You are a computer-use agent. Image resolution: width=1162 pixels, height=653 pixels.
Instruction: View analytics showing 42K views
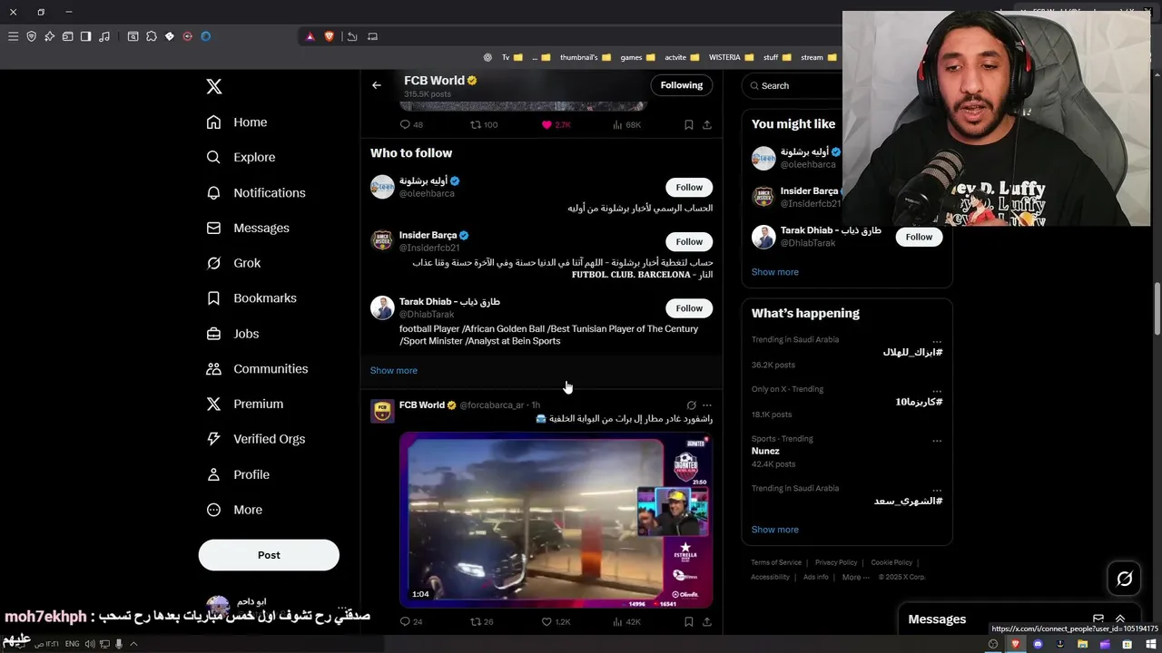[626, 621]
